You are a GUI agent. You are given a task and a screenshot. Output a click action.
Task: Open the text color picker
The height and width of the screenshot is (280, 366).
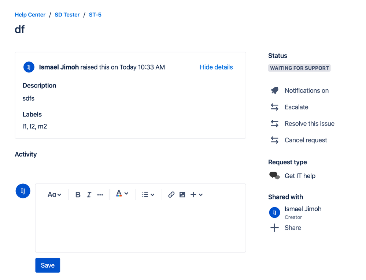(x=122, y=194)
